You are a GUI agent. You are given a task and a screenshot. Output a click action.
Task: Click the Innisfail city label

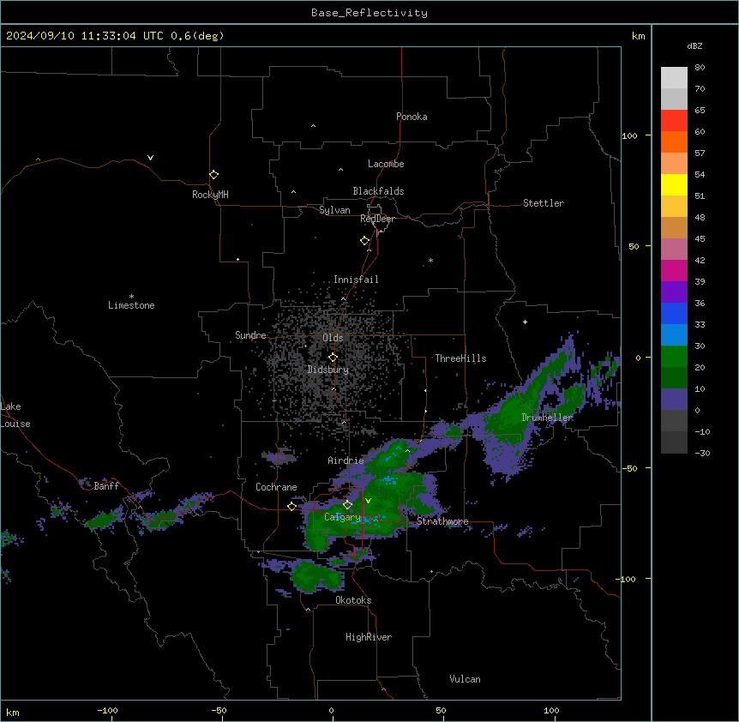pyautogui.click(x=356, y=280)
